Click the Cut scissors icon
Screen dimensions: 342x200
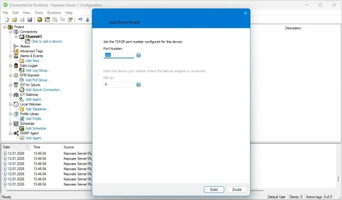click(x=87, y=20)
